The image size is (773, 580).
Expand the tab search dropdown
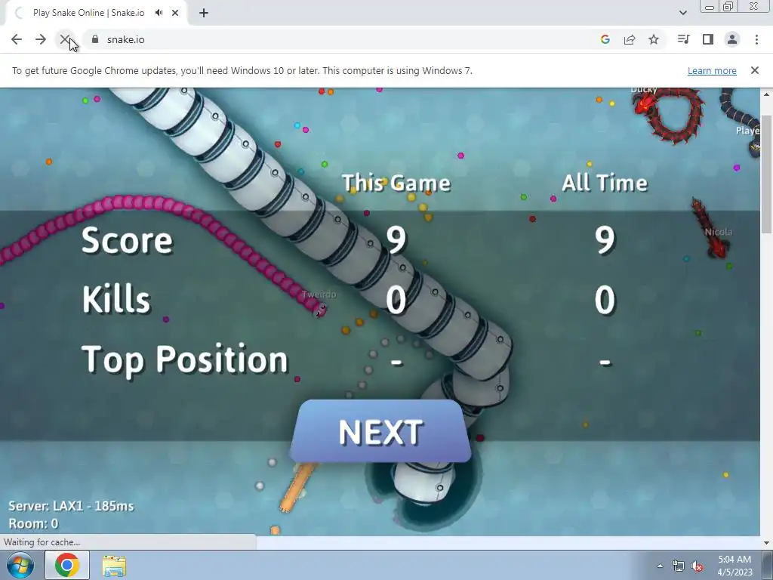click(x=682, y=13)
